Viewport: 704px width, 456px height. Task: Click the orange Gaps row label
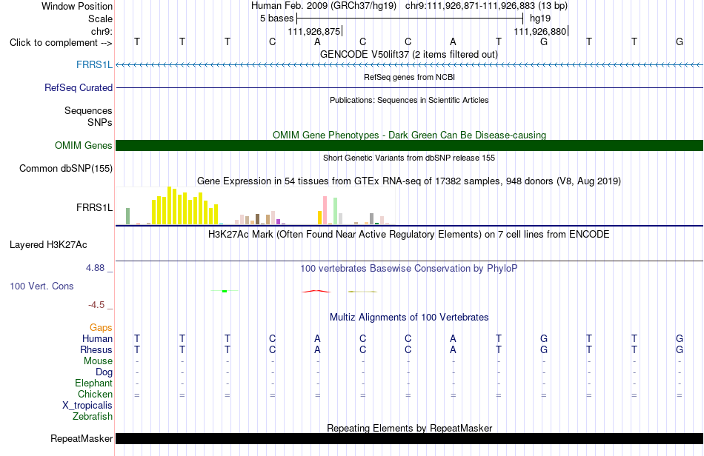(x=101, y=328)
